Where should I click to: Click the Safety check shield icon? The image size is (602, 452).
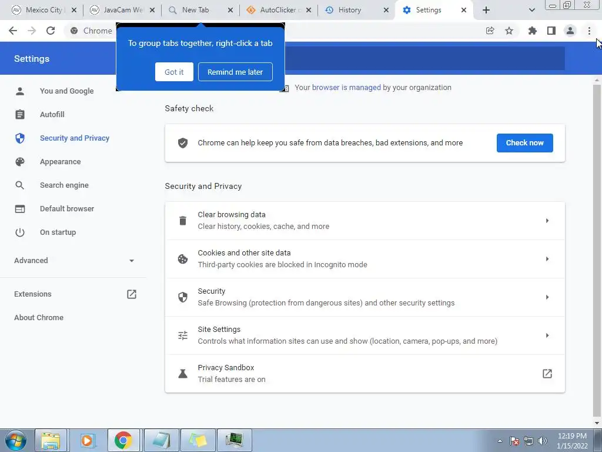[x=183, y=143]
